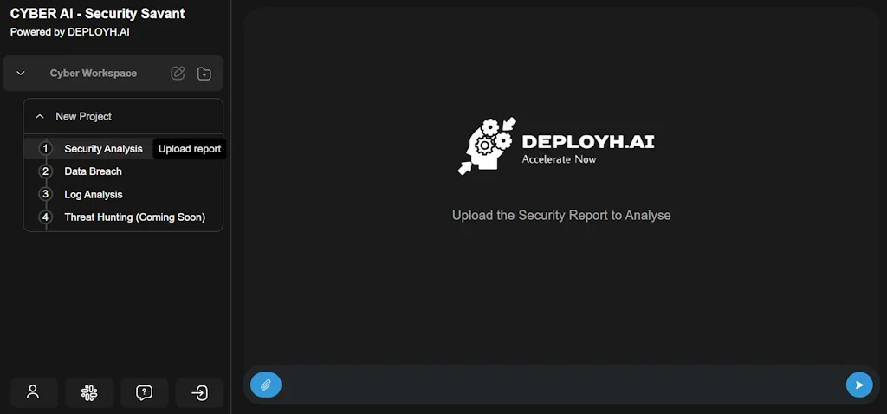This screenshot has width=887, height=414.
Task: Select step 2 Data Breach
Action: pyautogui.click(x=93, y=171)
